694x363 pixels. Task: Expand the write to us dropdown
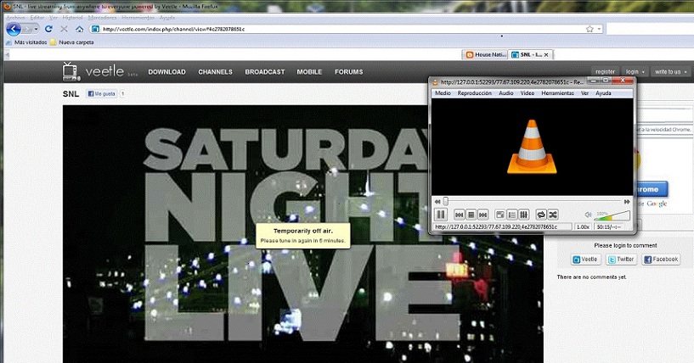point(669,72)
